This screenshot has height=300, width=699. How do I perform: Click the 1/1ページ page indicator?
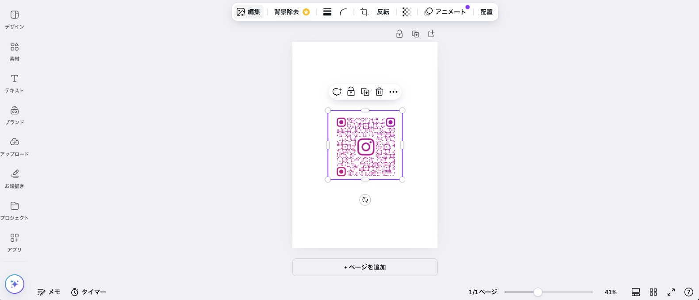tap(483, 292)
